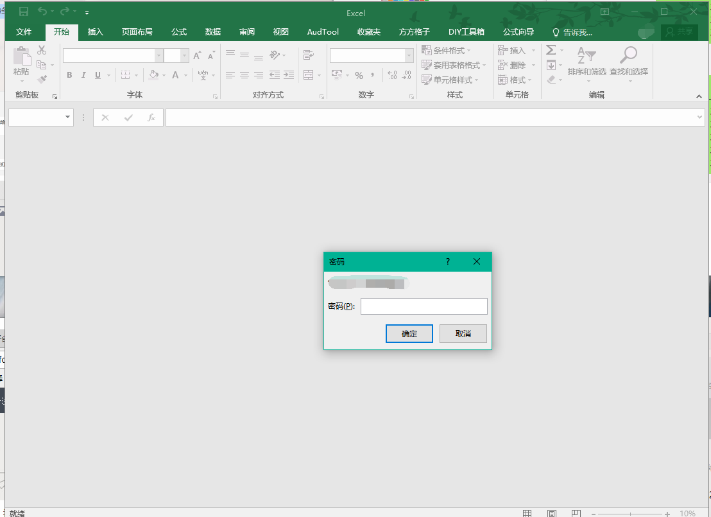Toggle Italic formatting
The height and width of the screenshot is (517, 711).
click(83, 75)
